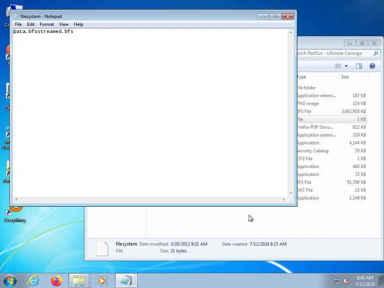The height and width of the screenshot is (288, 384).
Task: Open the Format menu in Notepad
Action: click(47, 24)
